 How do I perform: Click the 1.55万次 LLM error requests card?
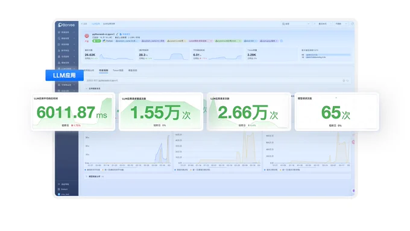161,112
